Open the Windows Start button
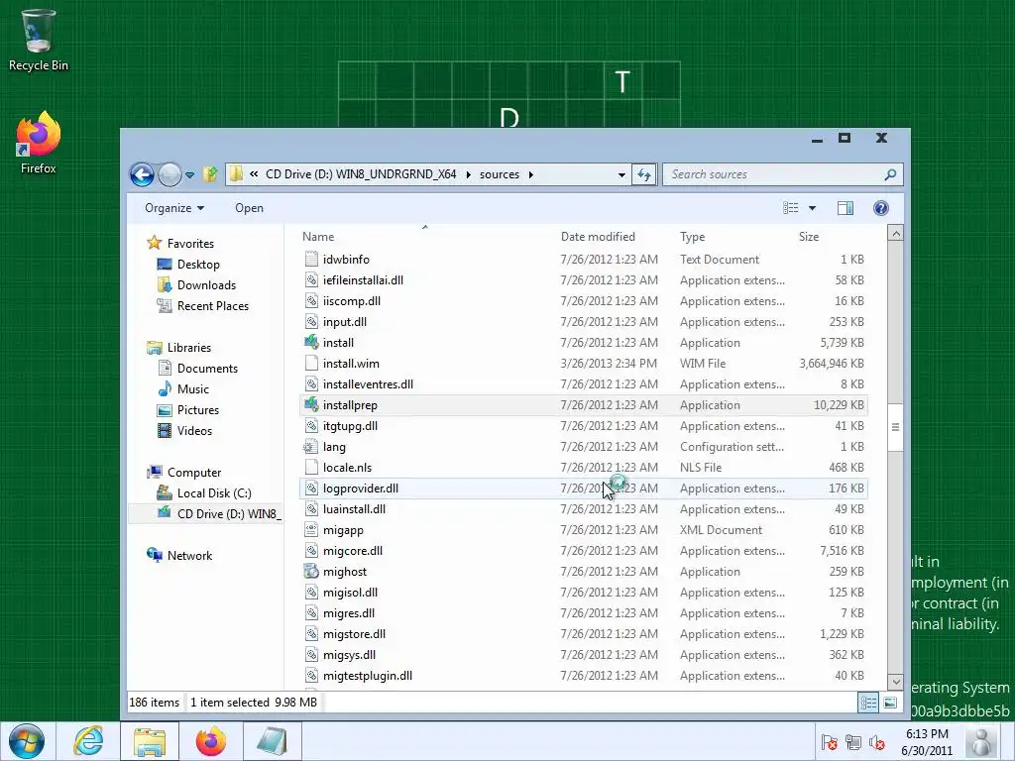This screenshot has width=1015, height=761. (27, 741)
